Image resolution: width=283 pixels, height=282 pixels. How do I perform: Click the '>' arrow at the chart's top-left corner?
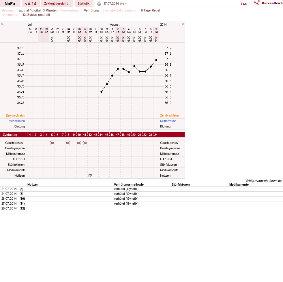tap(2, 24)
